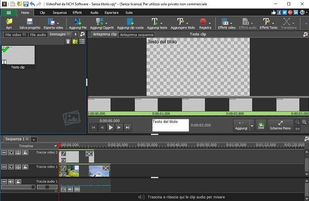Zoom out the clip preview timeline
Image resolution: width=309 pixels, height=201 pixels.
pos(297,122)
